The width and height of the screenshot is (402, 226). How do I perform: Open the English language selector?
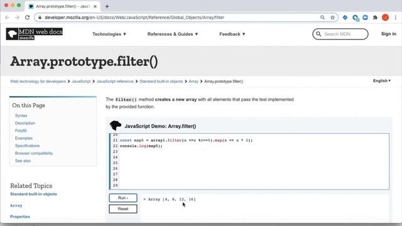(x=382, y=81)
